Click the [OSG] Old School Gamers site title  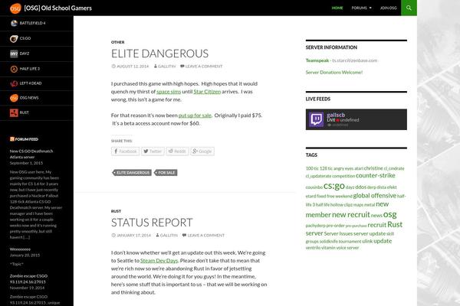click(58, 8)
